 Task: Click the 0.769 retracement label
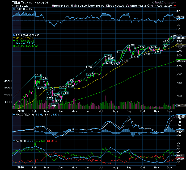(158, 52)
